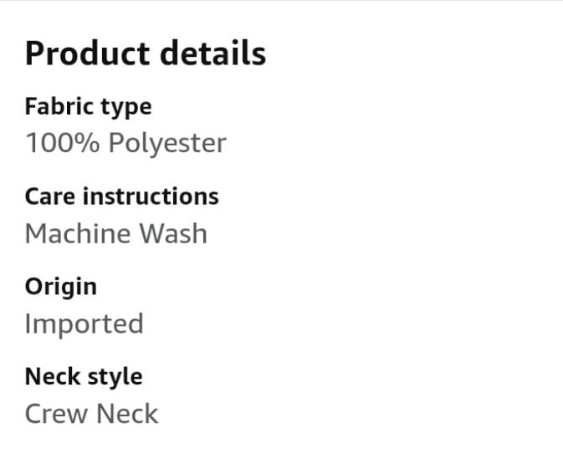Click the Product details heading
The image size is (563, 464).
146,54
